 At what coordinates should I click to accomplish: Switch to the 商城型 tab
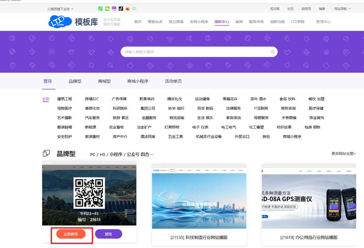click(x=104, y=81)
